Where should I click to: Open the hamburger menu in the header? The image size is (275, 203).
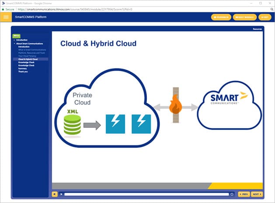[x=6, y=17]
